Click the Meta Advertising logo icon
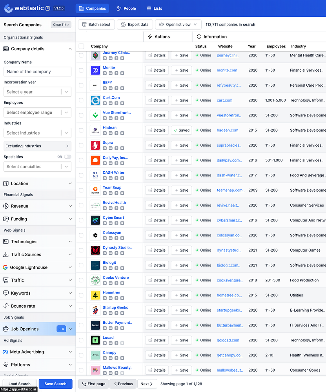 pyautogui.click(x=5, y=352)
